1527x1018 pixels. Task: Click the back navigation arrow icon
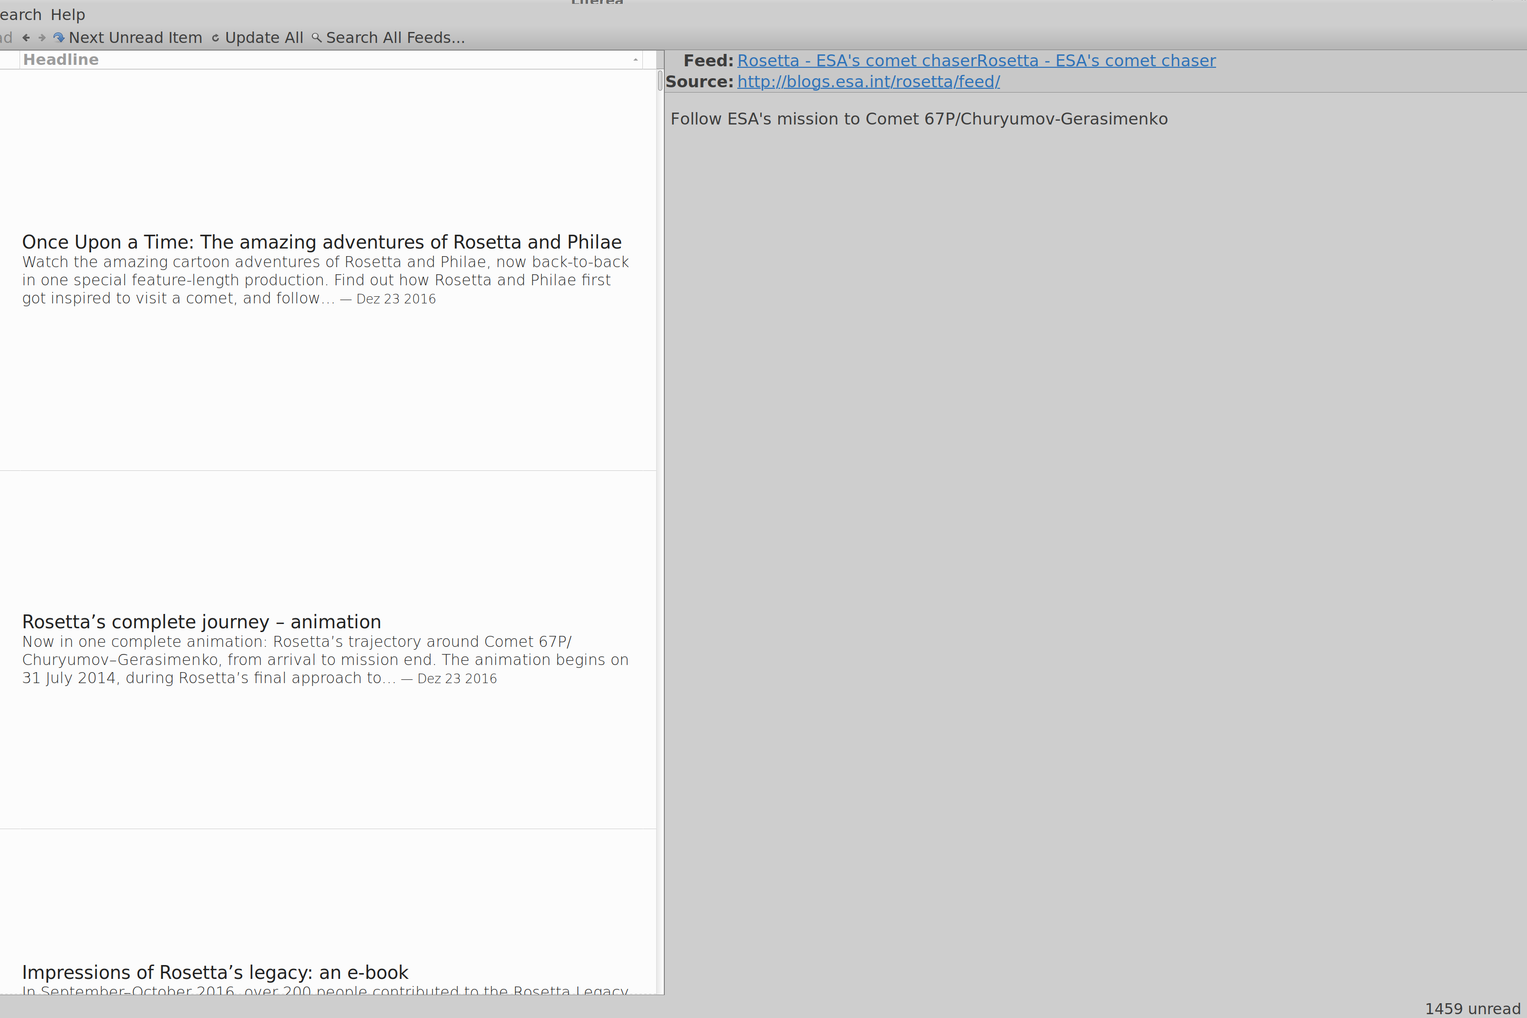(26, 38)
